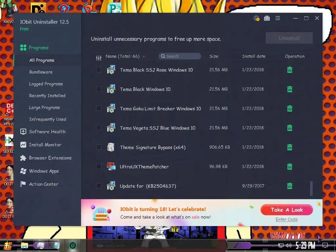
Task: Open the hamburger options menu
Action: (278, 18)
